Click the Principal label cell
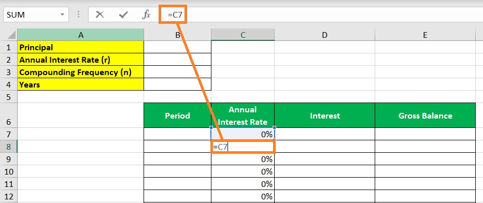This screenshot has width=483, height=203. 81,47
